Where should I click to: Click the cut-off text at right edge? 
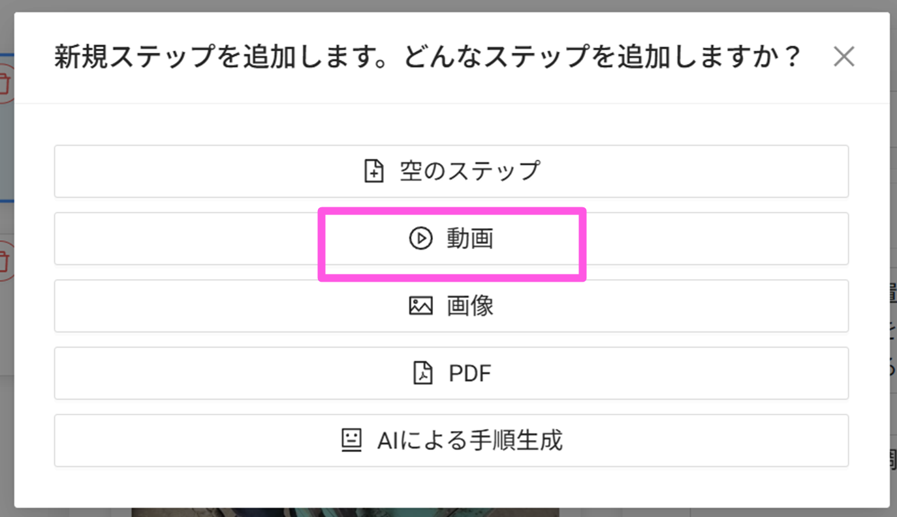pyautogui.click(x=892, y=326)
